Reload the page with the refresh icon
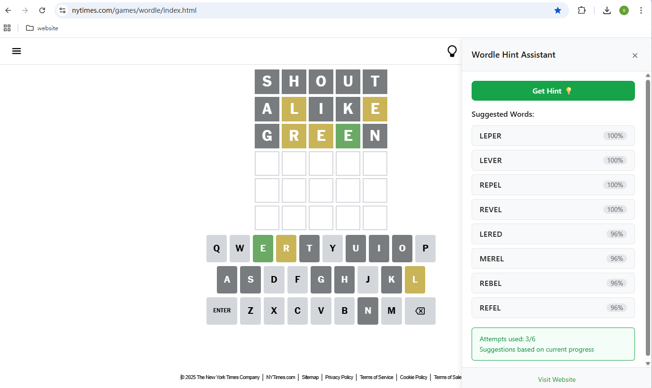This screenshot has height=388, width=652. (42, 10)
